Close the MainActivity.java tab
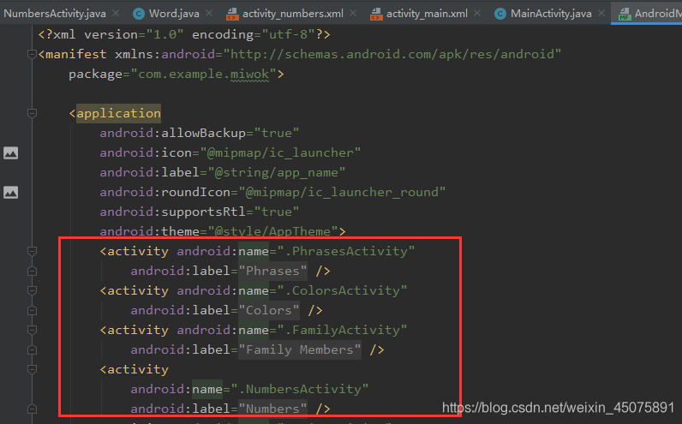This screenshot has width=682, height=424. click(x=601, y=14)
